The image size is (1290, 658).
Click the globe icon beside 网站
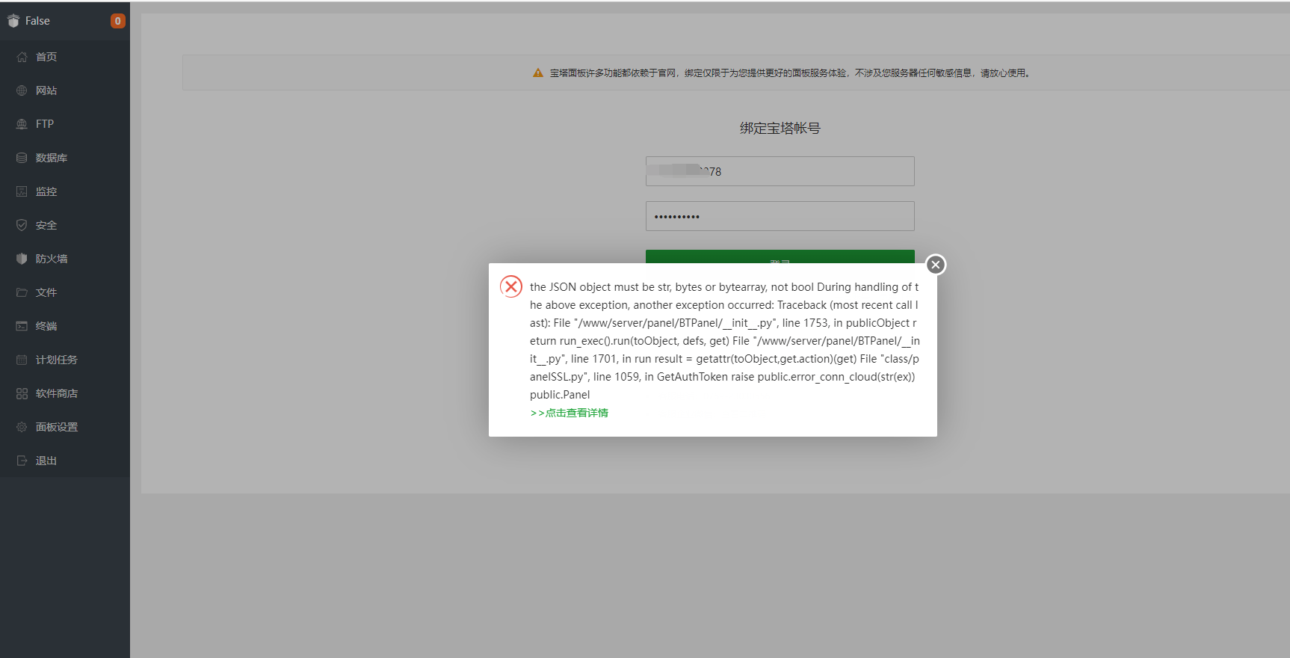pos(22,90)
